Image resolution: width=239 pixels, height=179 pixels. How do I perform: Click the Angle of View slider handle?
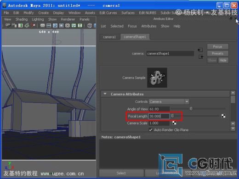coord(191,109)
